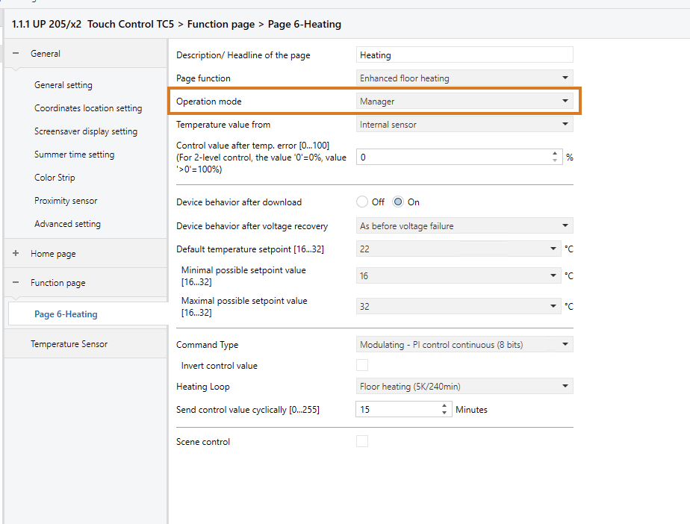Enable the Scene control checkbox

[x=362, y=442]
